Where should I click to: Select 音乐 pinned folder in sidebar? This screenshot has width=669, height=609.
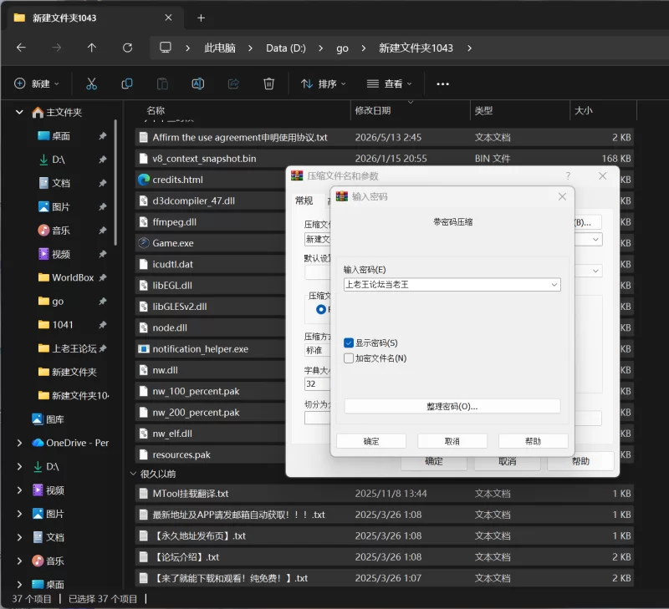(x=60, y=231)
